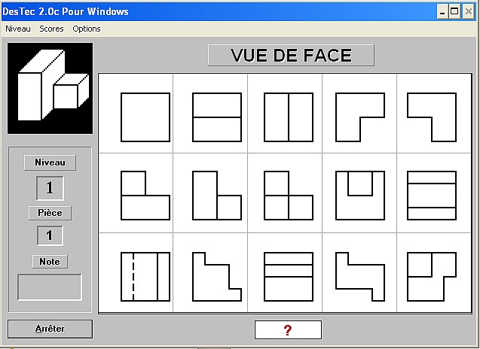Click the empty Note score field

(x=50, y=287)
